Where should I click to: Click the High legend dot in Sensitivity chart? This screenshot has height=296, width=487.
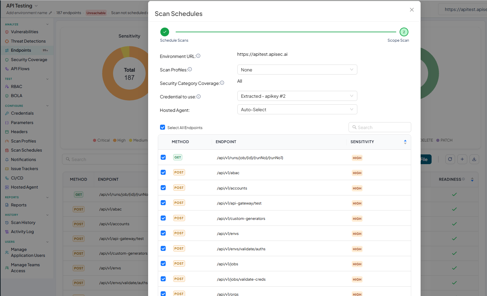(x=115, y=140)
